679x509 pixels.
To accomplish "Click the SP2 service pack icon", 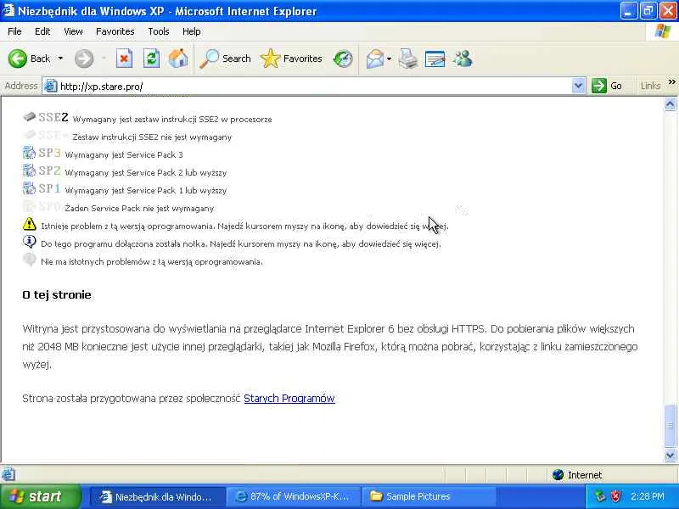I will click(x=29, y=171).
